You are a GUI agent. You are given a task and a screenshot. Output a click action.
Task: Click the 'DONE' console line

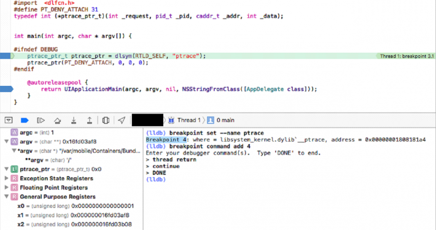[156, 173]
